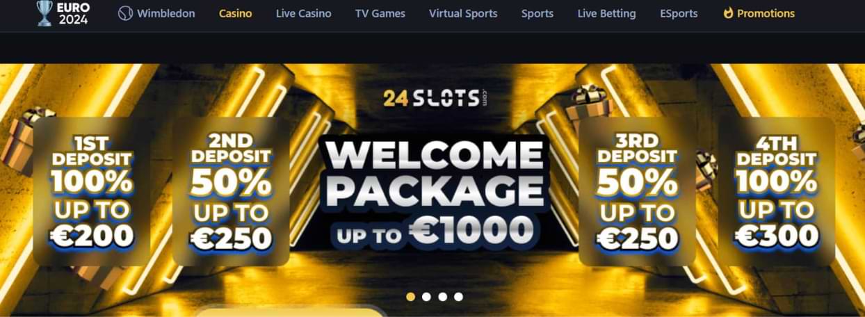This screenshot has width=865, height=317.
Task: Select the first carousel dot
Action: click(x=410, y=297)
